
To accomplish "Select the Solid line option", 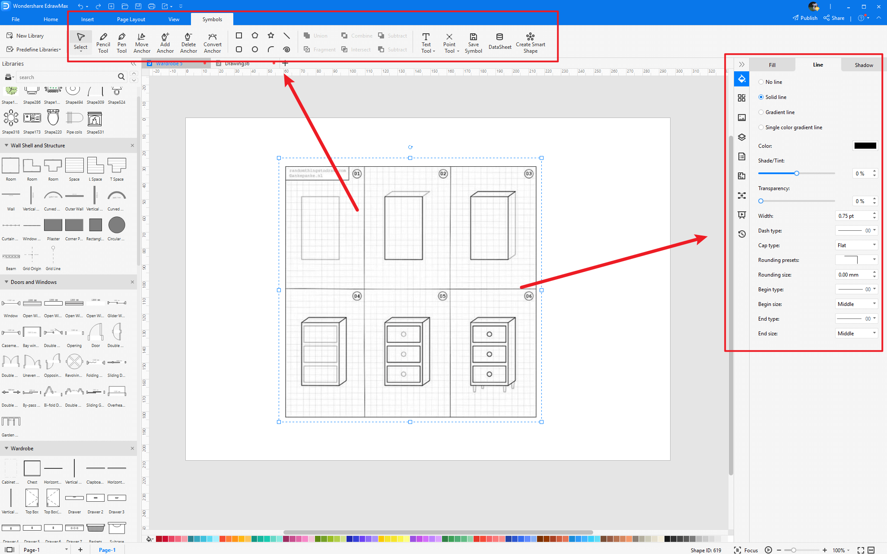I will (772, 97).
